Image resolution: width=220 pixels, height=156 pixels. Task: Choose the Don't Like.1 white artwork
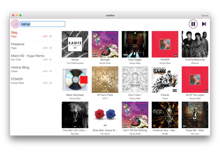tap(135, 80)
